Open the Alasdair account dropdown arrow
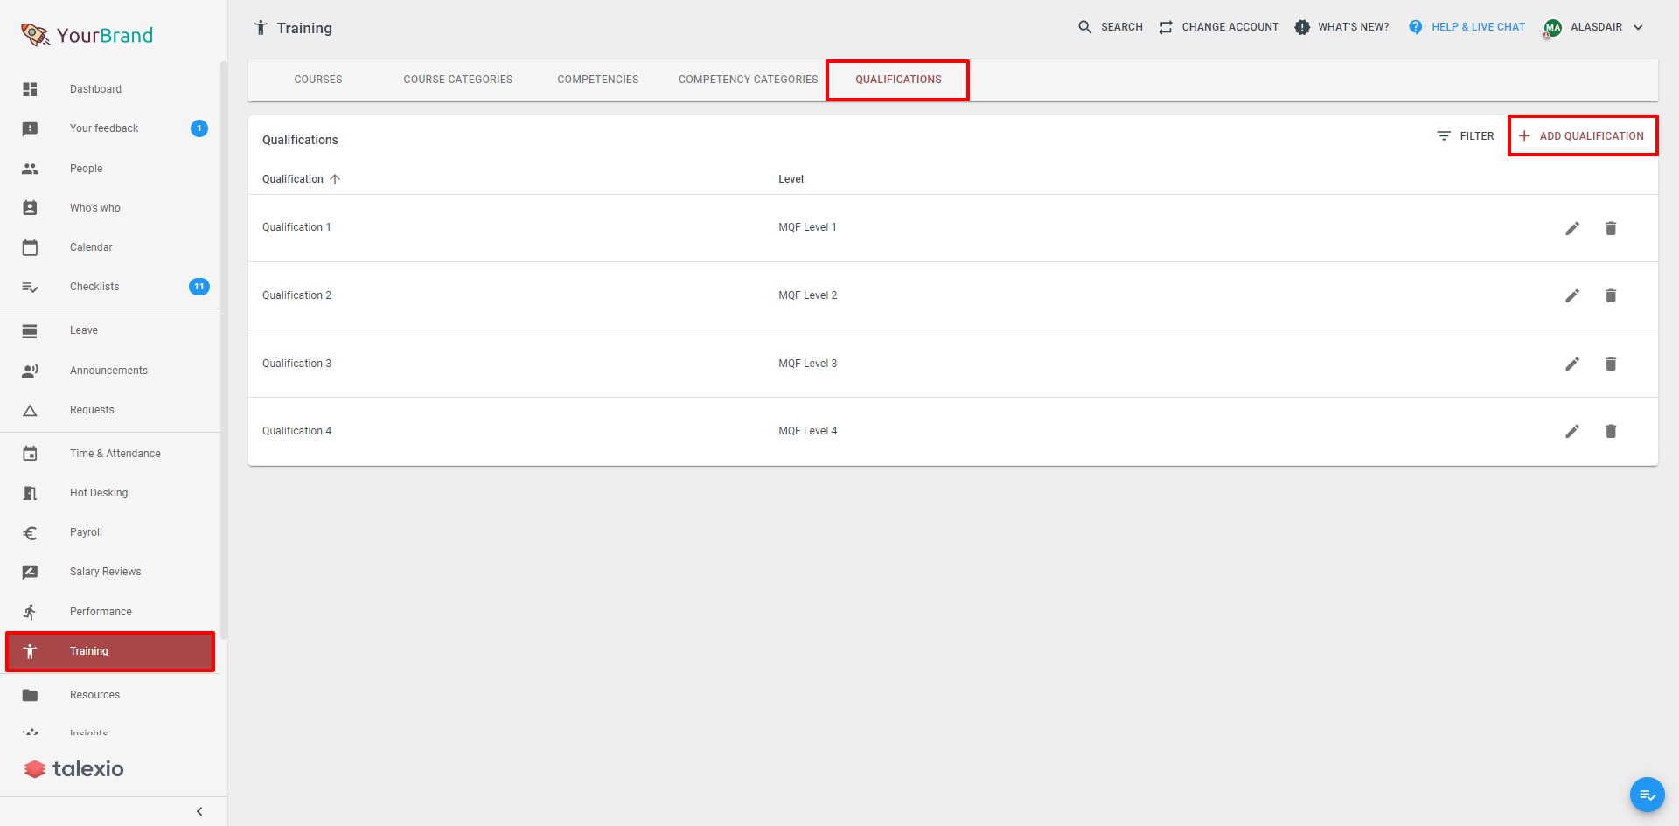The image size is (1679, 826). pyautogui.click(x=1638, y=27)
